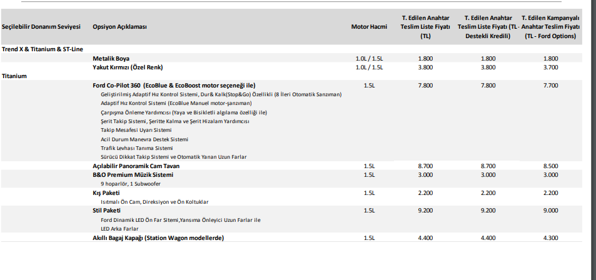Click the 7.700 campaign price value
The height and width of the screenshot is (280, 596).
tap(550, 85)
